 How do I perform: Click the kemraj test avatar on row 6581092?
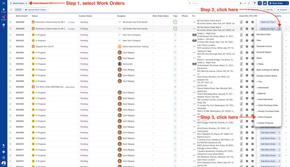click(119, 64)
